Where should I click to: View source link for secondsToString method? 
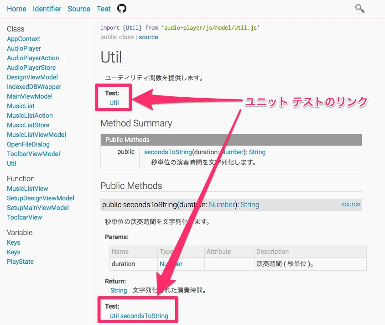(351, 204)
